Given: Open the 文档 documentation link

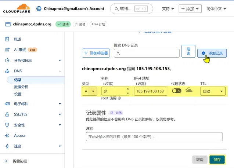Looking at the screenshot, I should [x=116, y=113].
